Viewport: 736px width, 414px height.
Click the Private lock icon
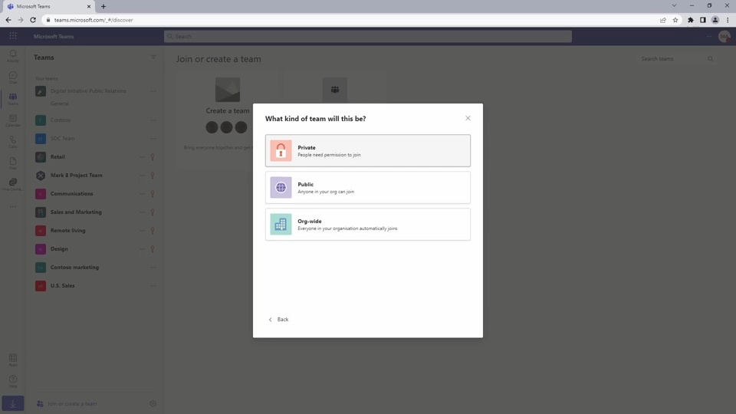pyautogui.click(x=281, y=151)
